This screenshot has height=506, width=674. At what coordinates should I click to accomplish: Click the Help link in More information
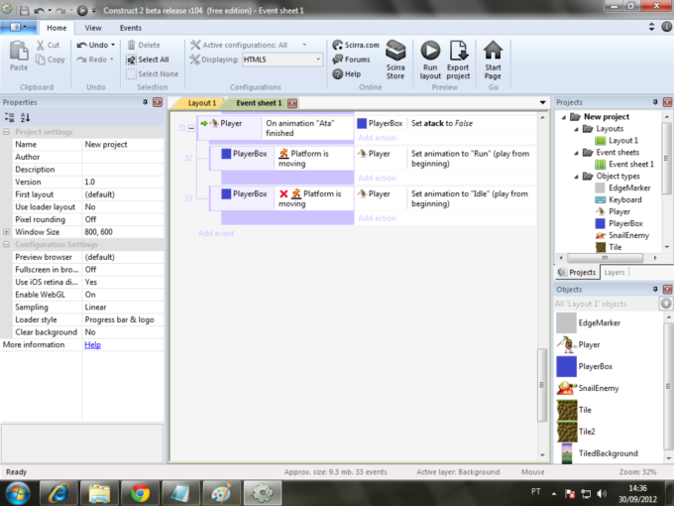[92, 344]
